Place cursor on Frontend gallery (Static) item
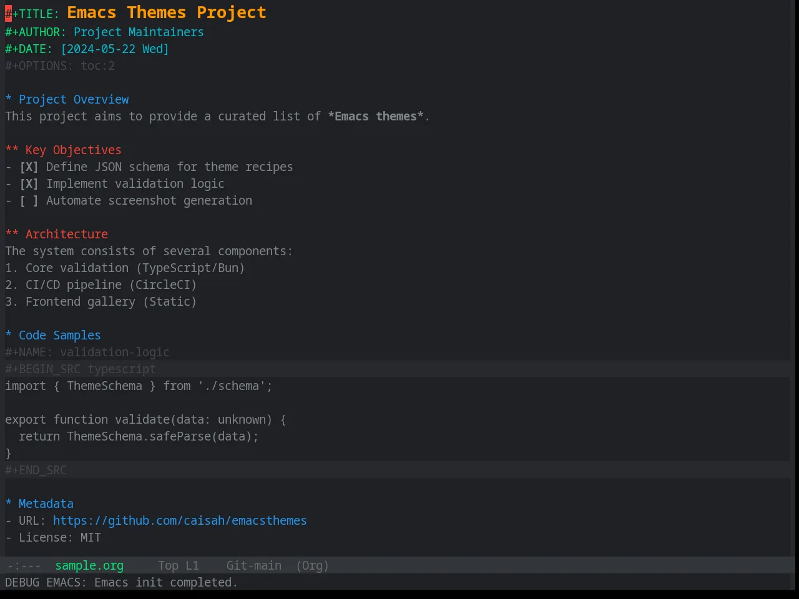This screenshot has width=799, height=599. 101,301
